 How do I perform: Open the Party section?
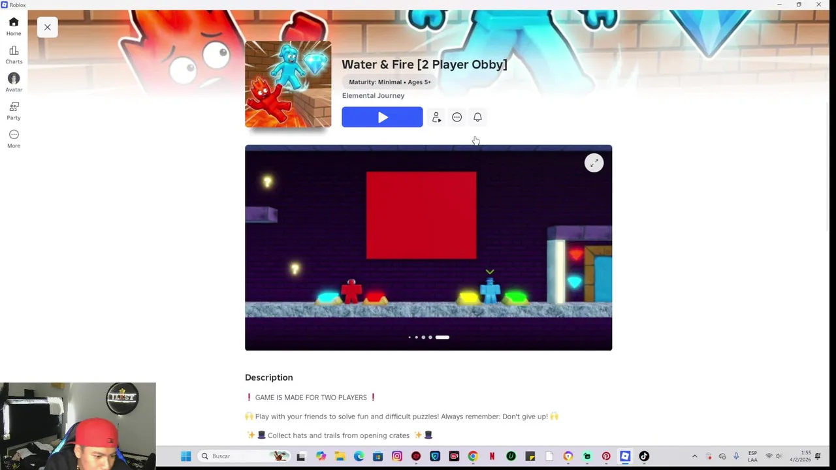click(14, 111)
